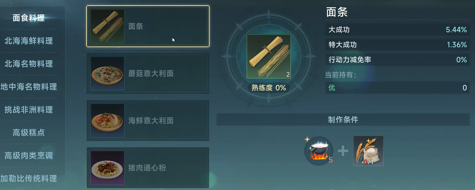Screen dimensions: 475x190
Task: Select the 蘑菇意大利面 dish icon
Action: click(x=107, y=74)
